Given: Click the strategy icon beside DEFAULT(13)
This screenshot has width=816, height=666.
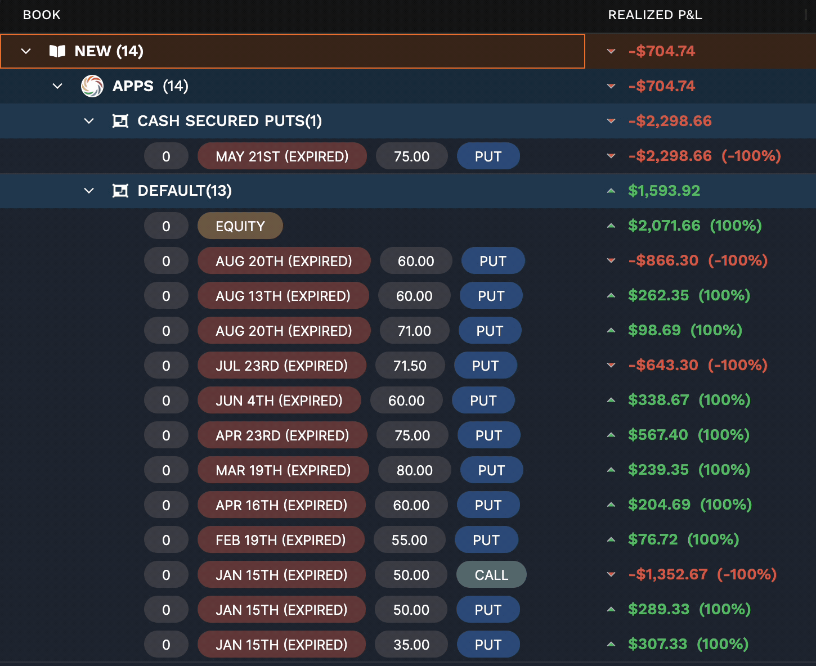Looking at the screenshot, I should click(120, 191).
